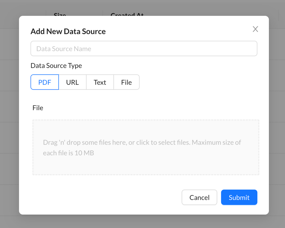Click the blue Submit button
Image resolution: width=285 pixels, height=228 pixels.
tap(239, 197)
